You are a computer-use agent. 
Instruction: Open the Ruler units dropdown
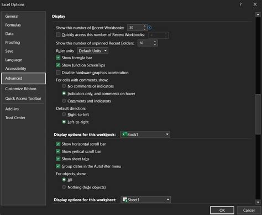pyautogui.click(x=92, y=51)
